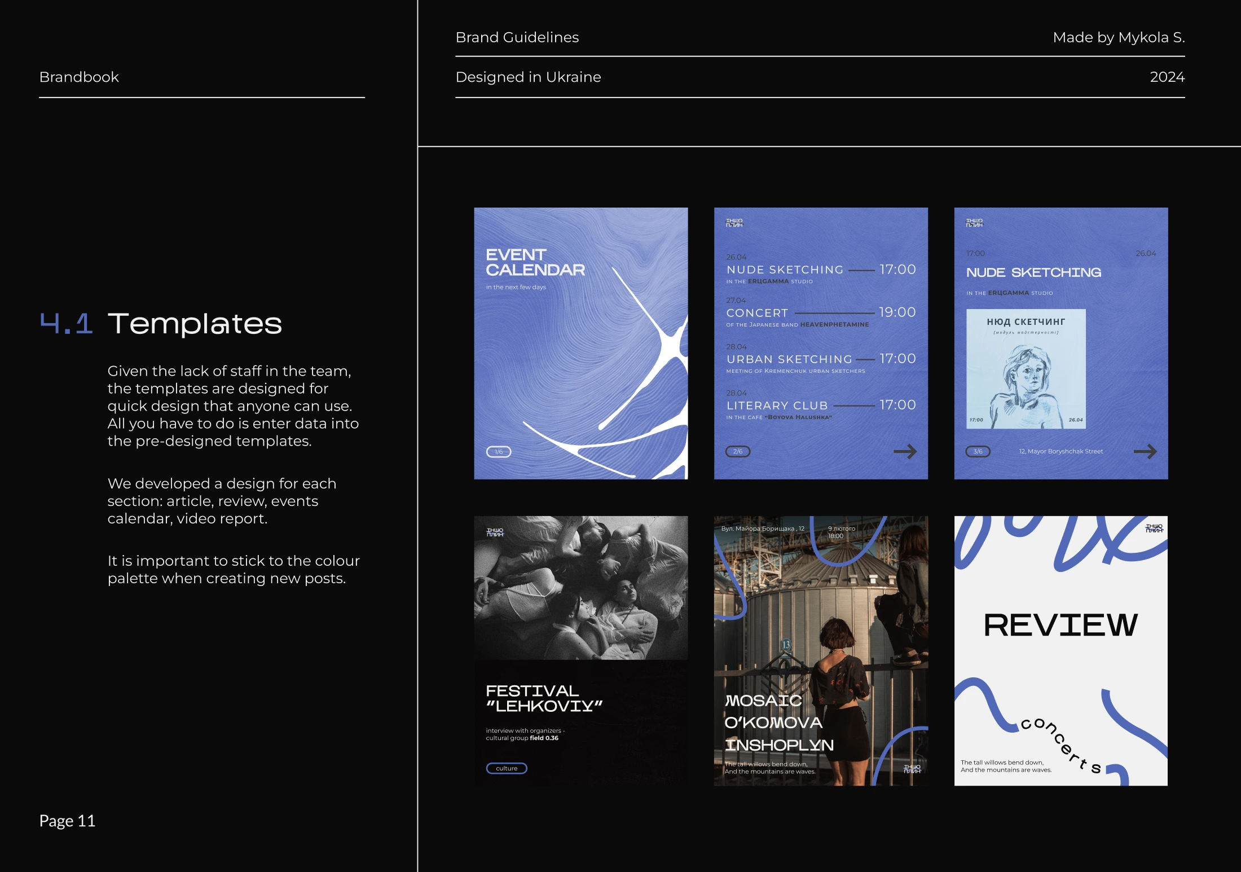Screen dimensions: 1241x872
Task: Click the logo on the Review card
Action: coord(1154,529)
